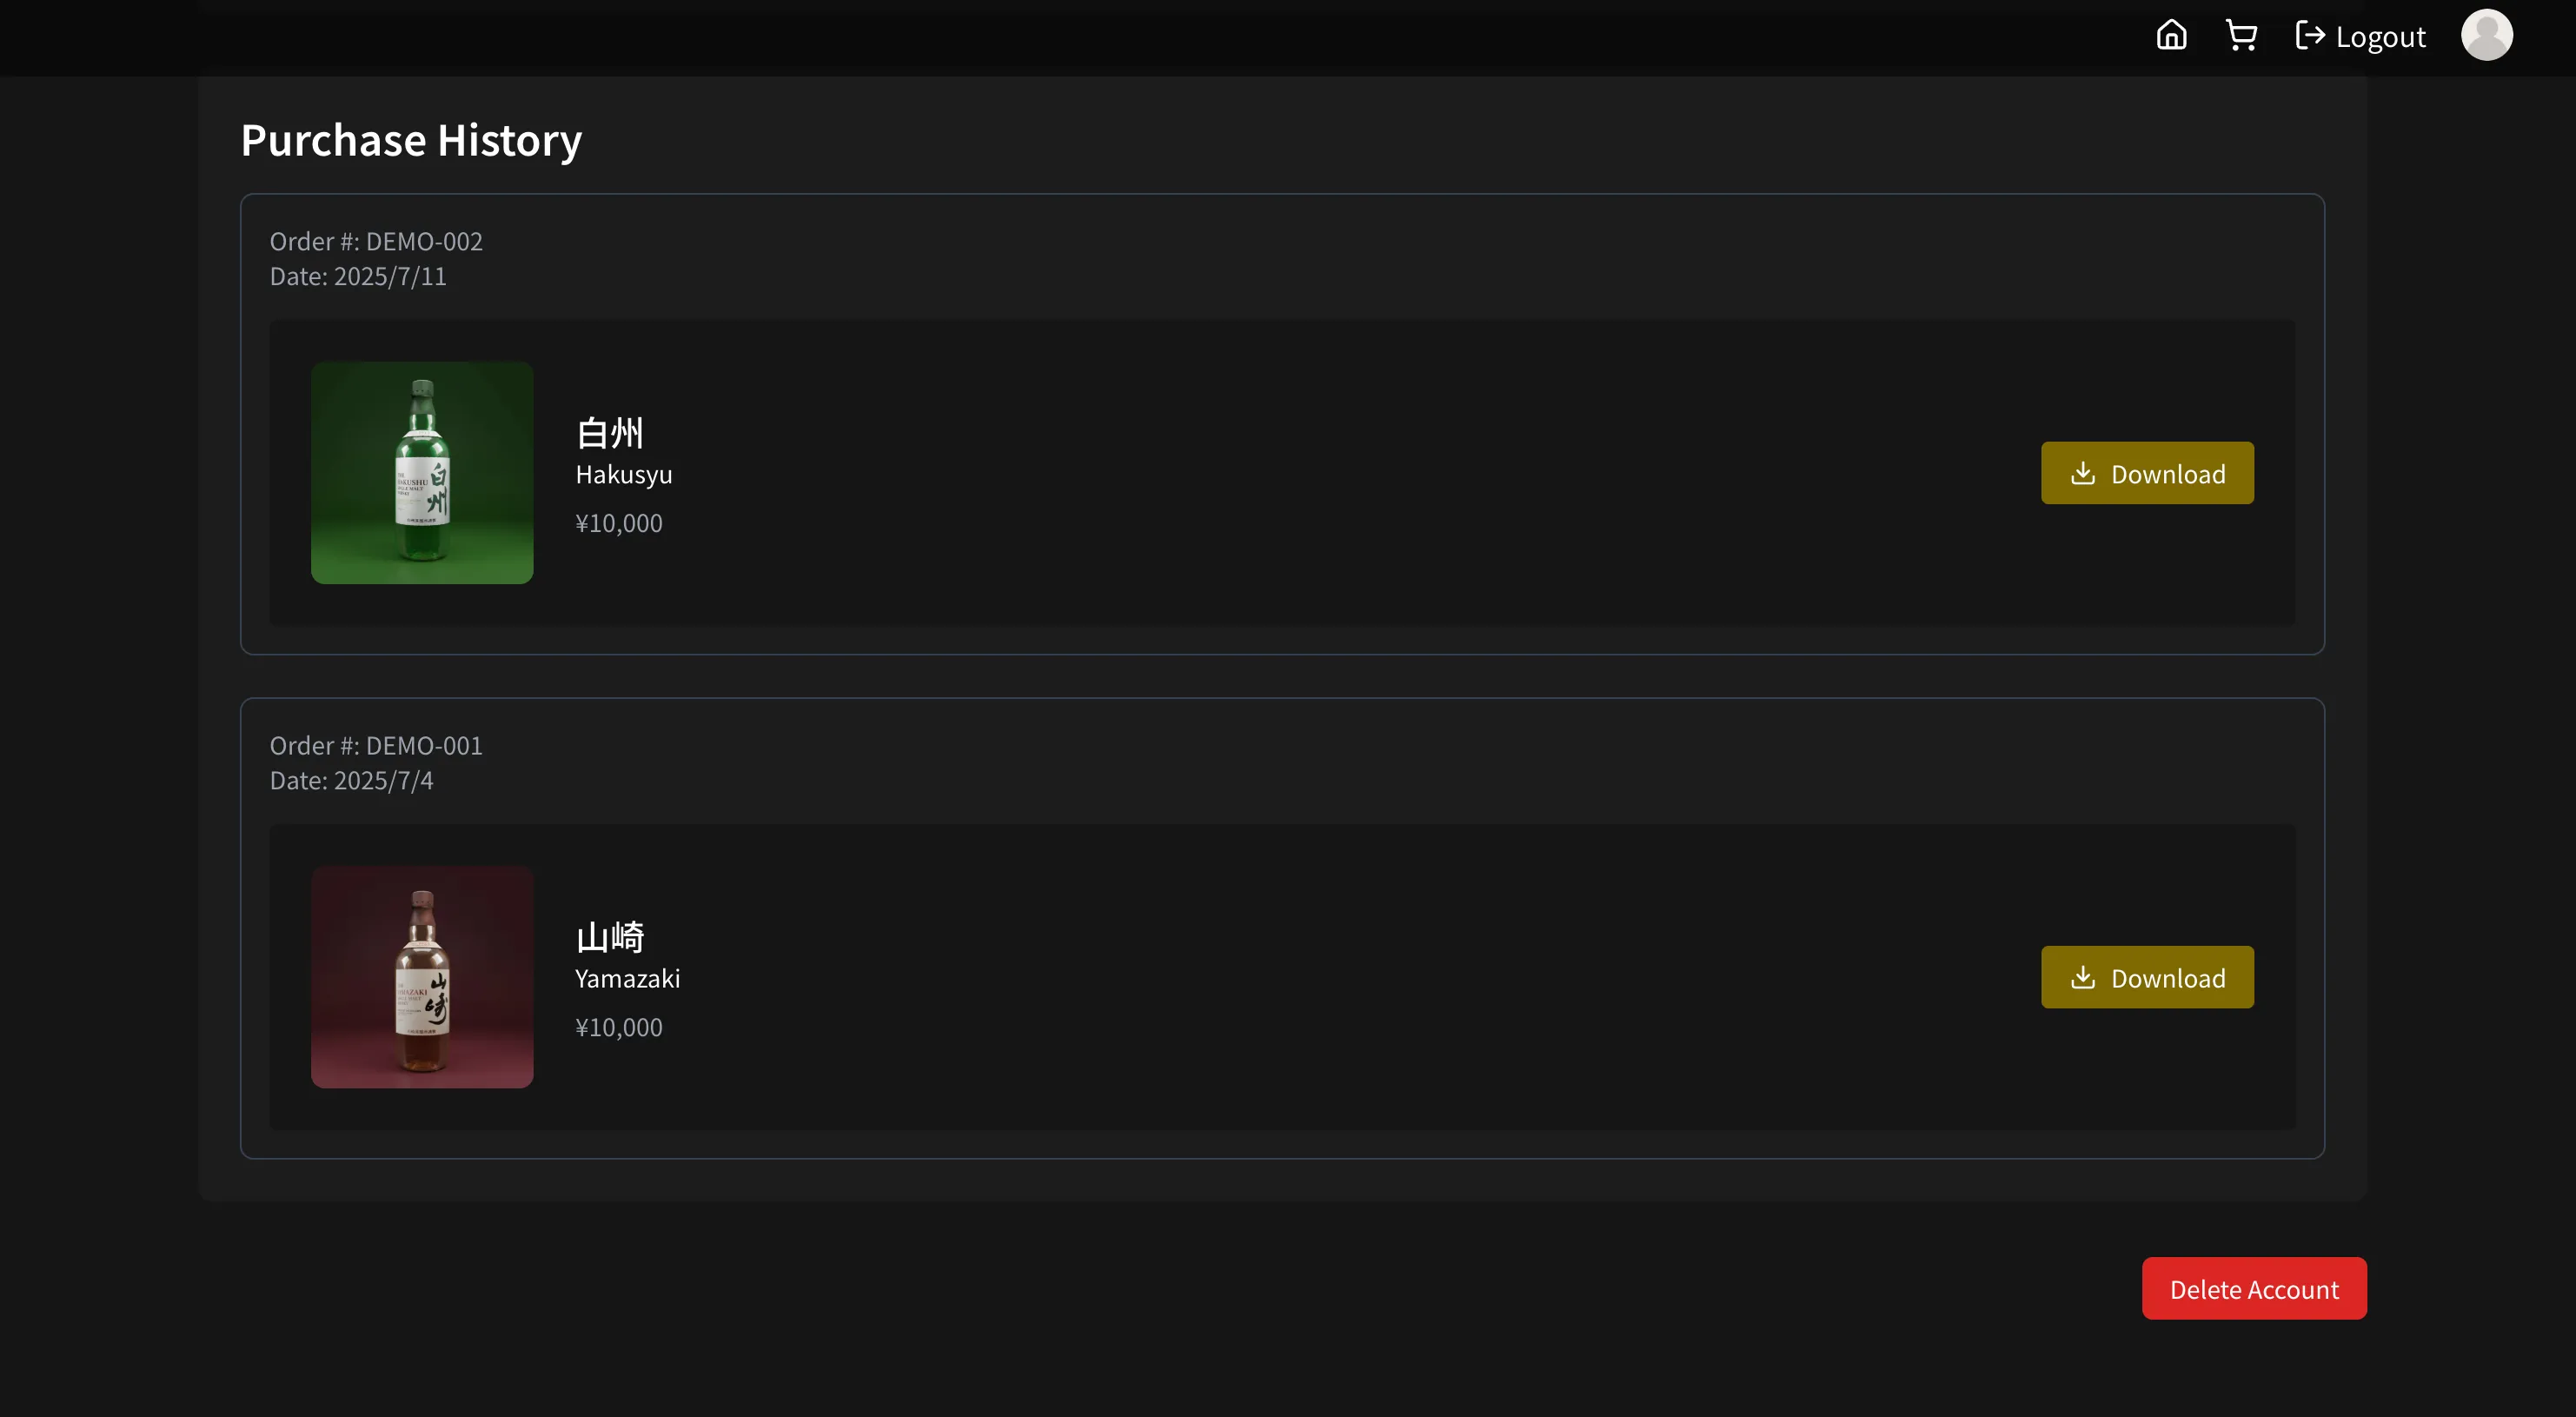Click the Order # DEMO-001 label

pos(376,746)
